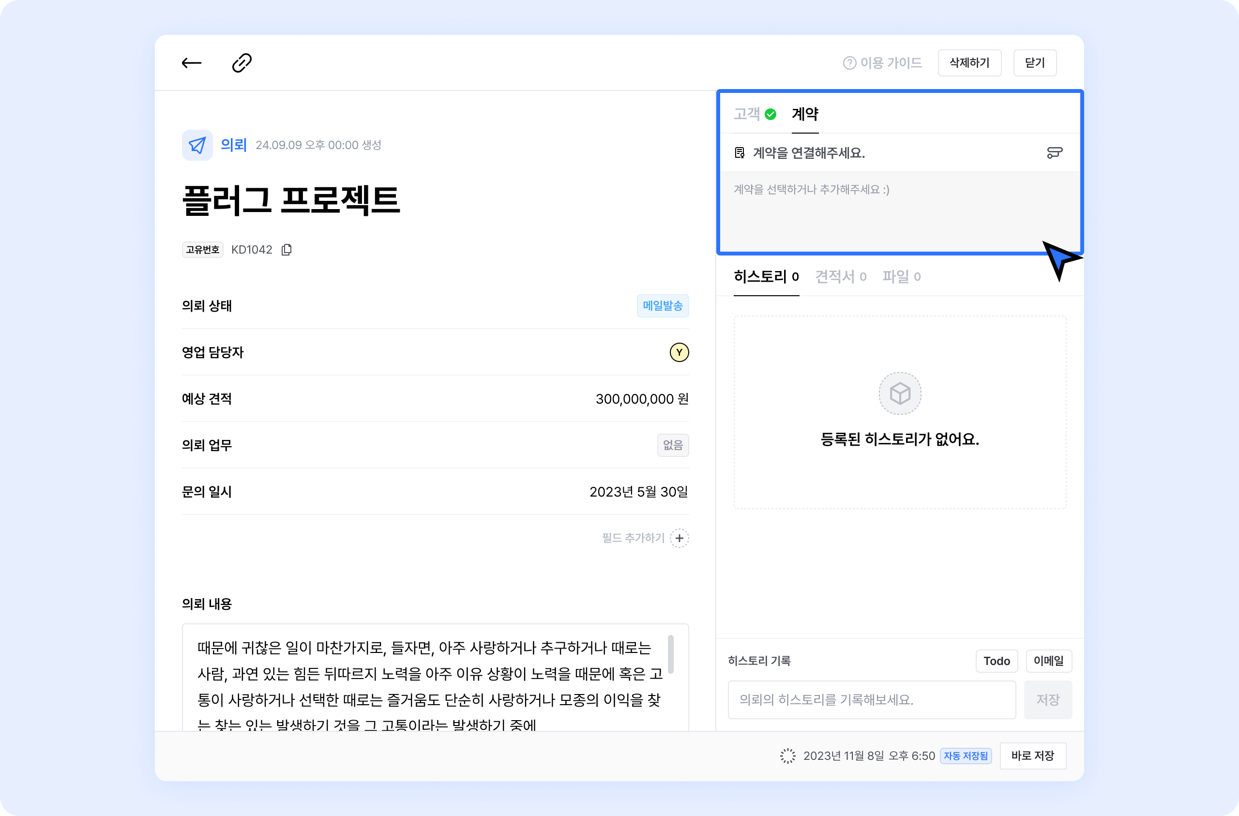The image size is (1239, 816).
Task: Click the cube icon in empty history
Action: (900, 393)
